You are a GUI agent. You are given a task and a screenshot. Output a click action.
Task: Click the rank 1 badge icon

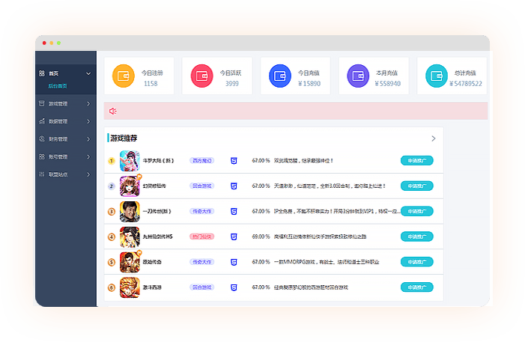(112, 161)
